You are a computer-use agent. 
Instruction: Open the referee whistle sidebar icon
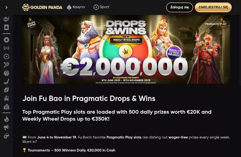point(6,136)
